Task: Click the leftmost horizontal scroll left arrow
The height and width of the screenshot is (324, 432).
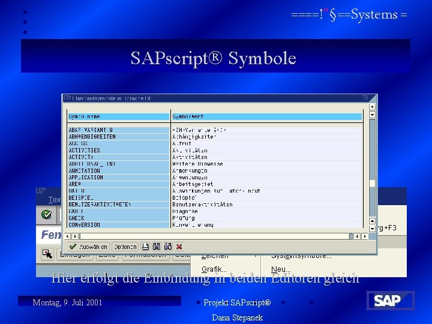Action: click(x=67, y=236)
